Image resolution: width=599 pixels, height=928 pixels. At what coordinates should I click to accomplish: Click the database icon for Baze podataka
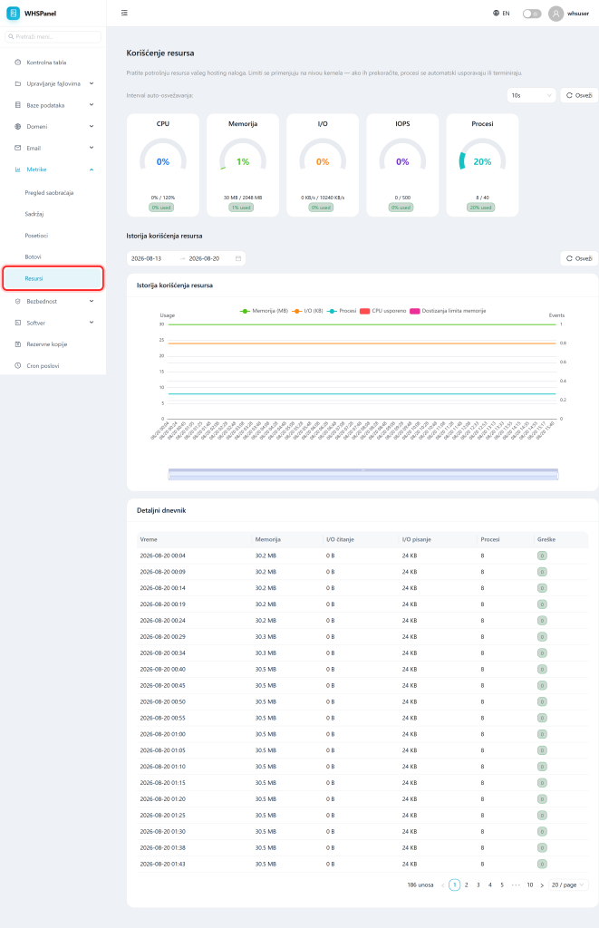(18, 105)
